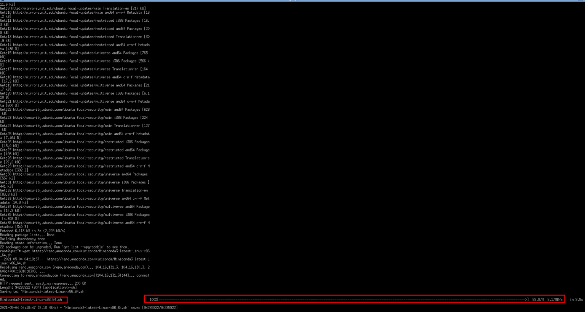Click the '9.17MB/s' download speed value

click(x=555, y=300)
